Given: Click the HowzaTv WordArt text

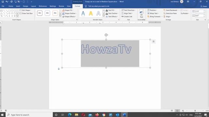Looking at the screenshot, I should pyautogui.click(x=106, y=49).
